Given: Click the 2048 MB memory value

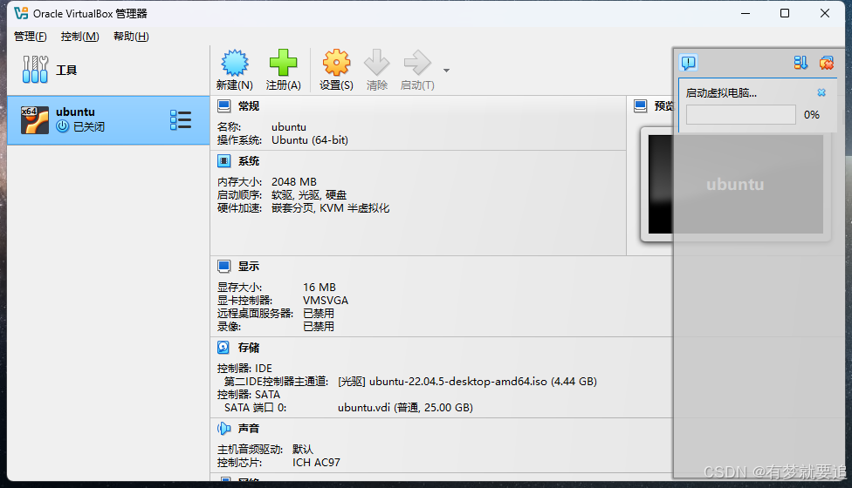Looking at the screenshot, I should click(x=294, y=181).
